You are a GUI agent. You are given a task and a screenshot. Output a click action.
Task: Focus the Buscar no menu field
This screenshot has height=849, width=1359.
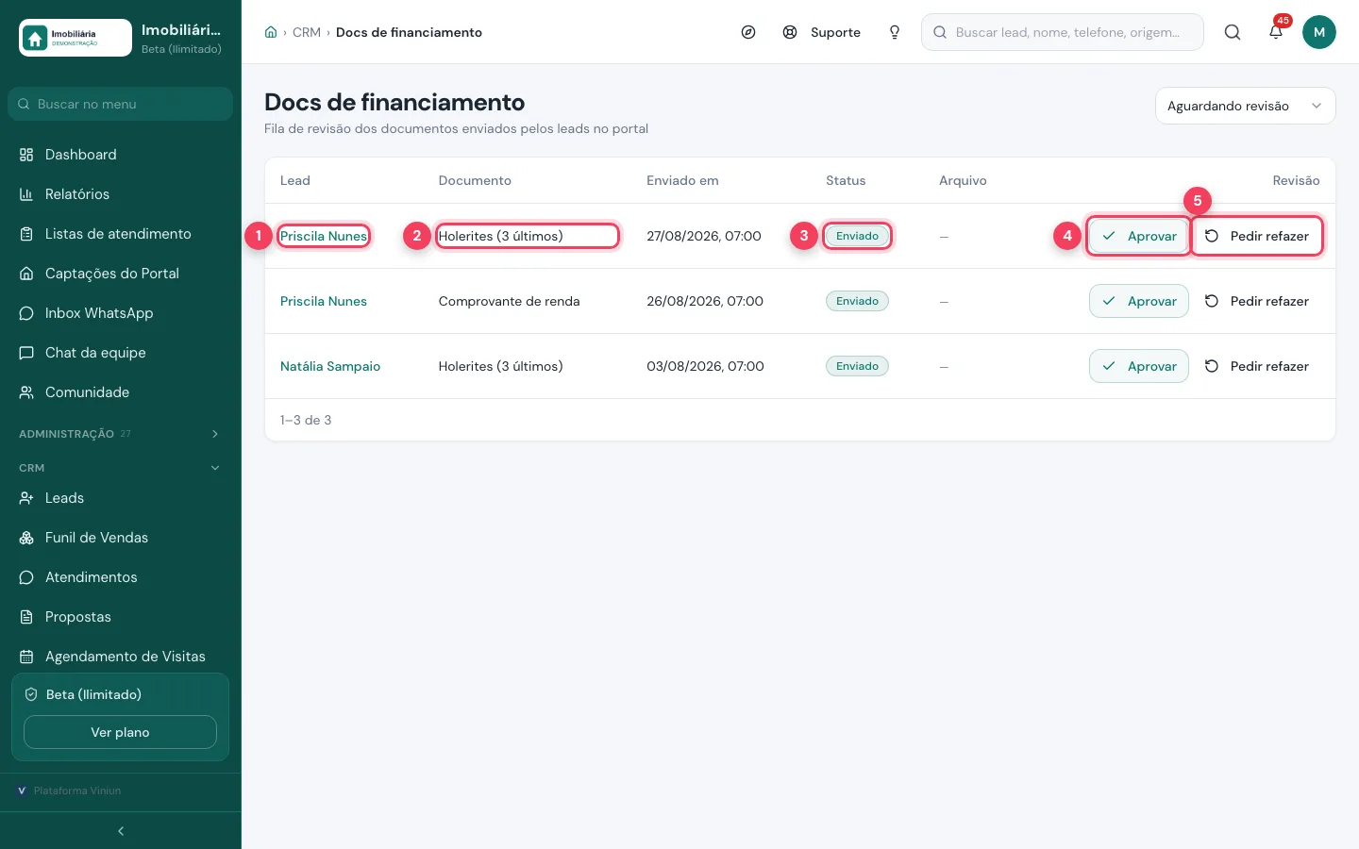click(x=121, y=104)
